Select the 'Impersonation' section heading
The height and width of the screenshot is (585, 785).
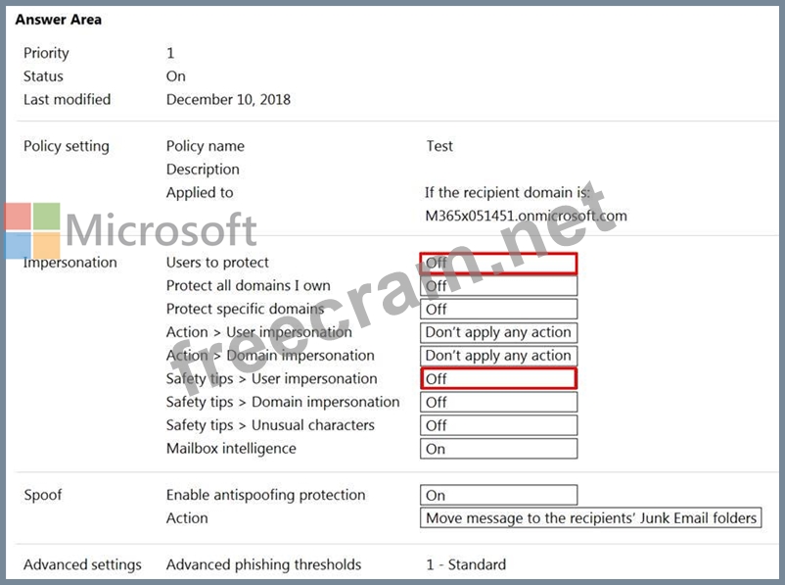[x=69, y=263]
